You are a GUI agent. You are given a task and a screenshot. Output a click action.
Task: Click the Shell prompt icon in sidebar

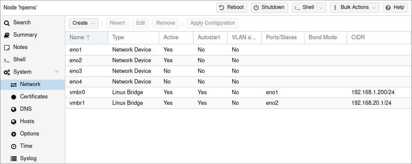pyautogui.click(x=6, y=60)
